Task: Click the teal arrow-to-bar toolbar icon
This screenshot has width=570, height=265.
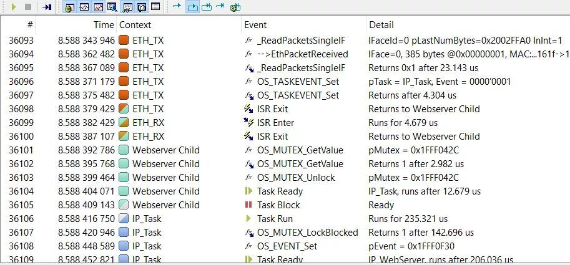Action: (220, 6)
